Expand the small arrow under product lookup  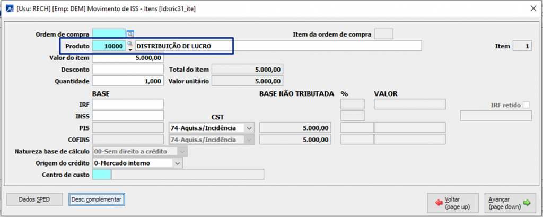(x=130, y=49)
